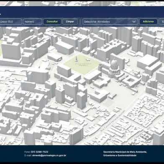Focus the Número input field

pos(33,22)
